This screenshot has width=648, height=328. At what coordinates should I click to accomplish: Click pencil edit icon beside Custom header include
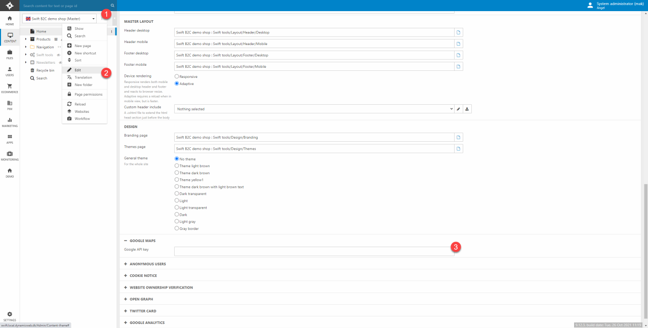[x=459, y=109]
